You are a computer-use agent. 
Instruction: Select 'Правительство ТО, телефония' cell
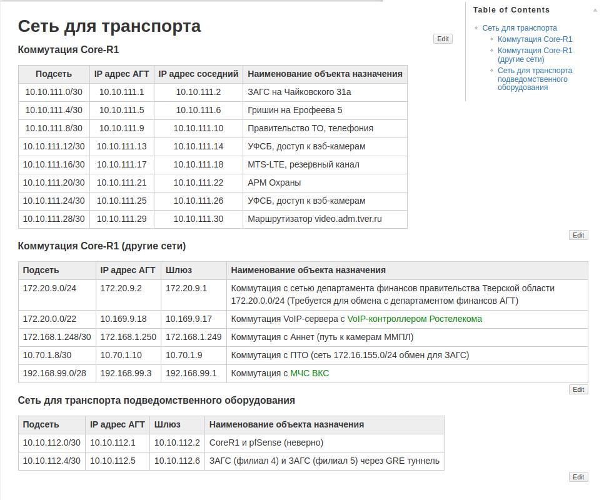click(325, 129)
